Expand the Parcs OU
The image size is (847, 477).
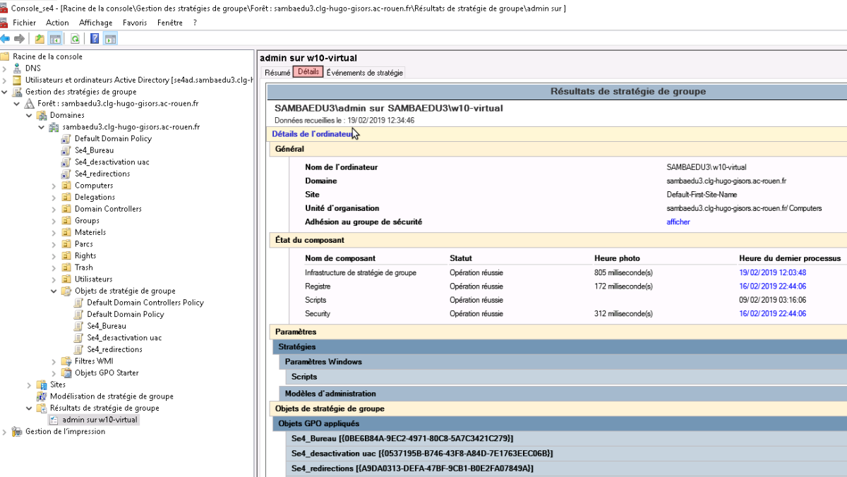(54, 244)
